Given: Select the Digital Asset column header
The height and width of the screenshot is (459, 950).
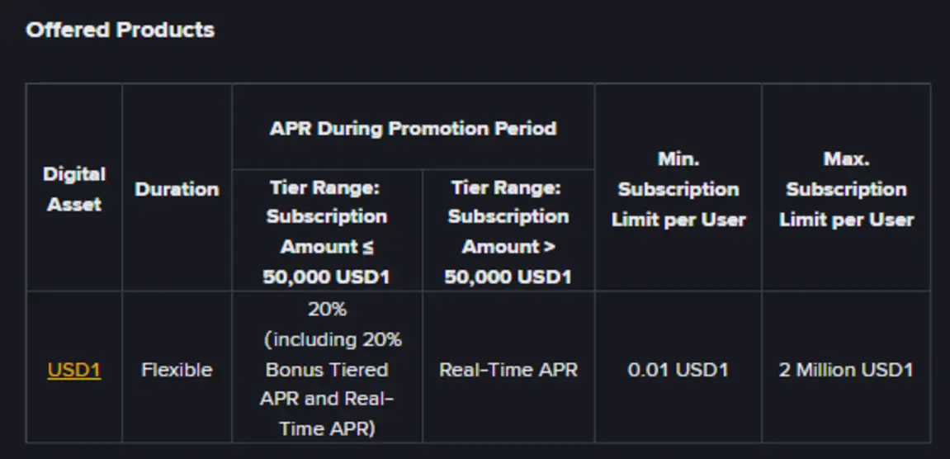Looking at the screenshot, I should tap(74, 189).
